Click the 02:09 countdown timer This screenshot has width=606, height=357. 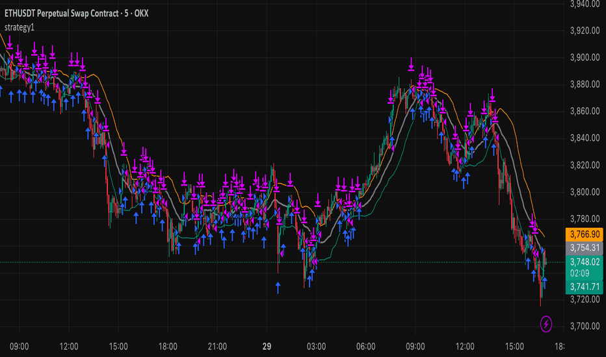(580, 273)
